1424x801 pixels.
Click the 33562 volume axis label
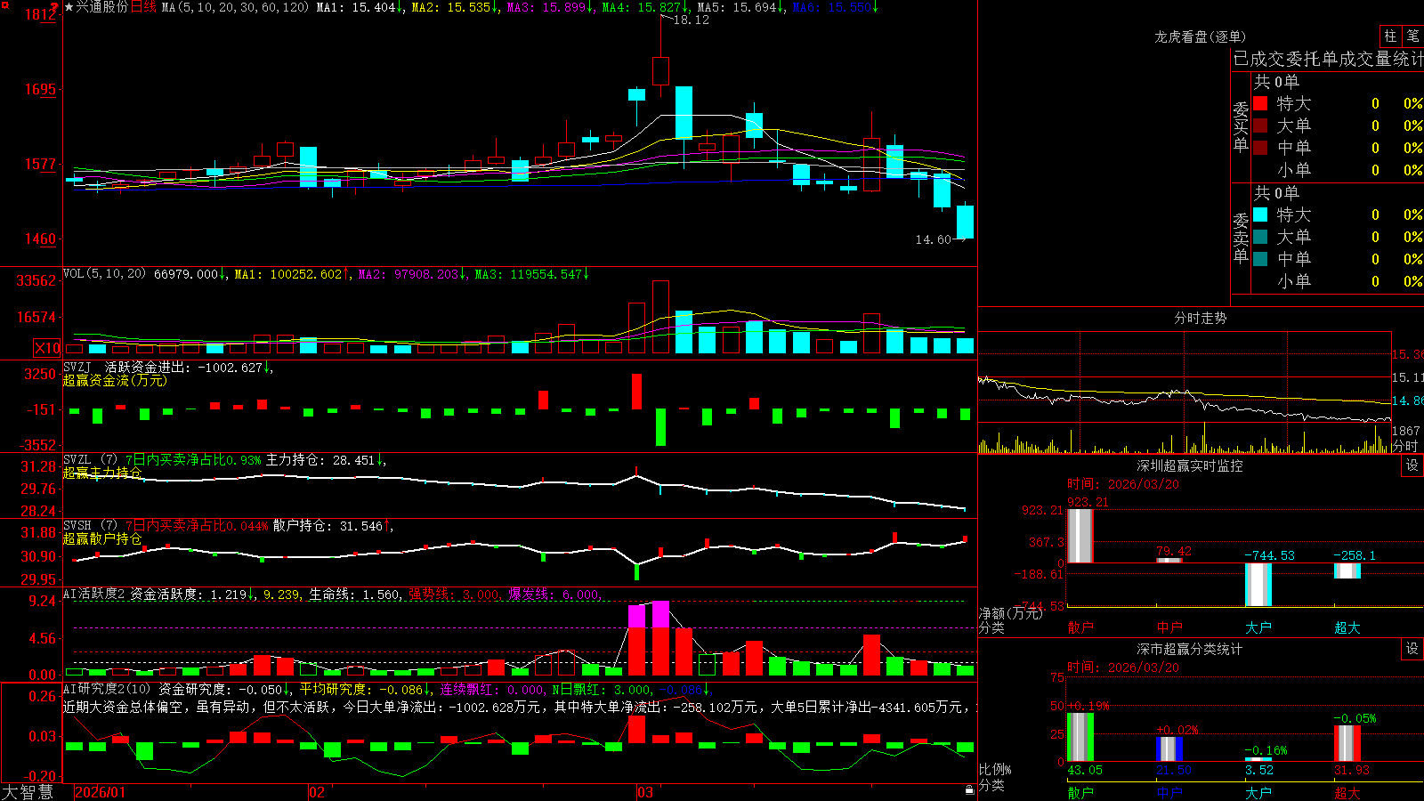tap(36, 280)
